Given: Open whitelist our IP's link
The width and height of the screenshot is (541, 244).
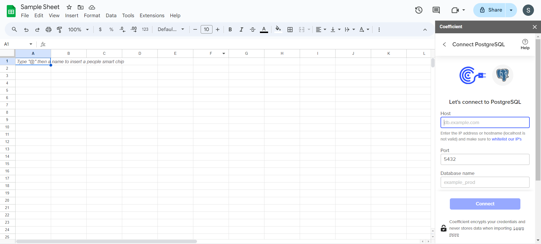Looking at the screenshot, I should [507, 139].
